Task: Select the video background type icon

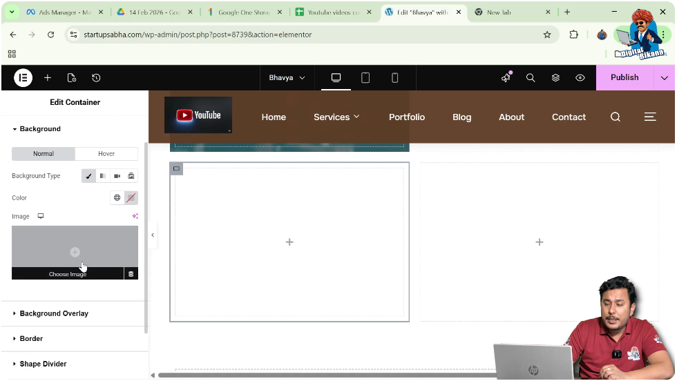Action: click(x=117, y=175)
